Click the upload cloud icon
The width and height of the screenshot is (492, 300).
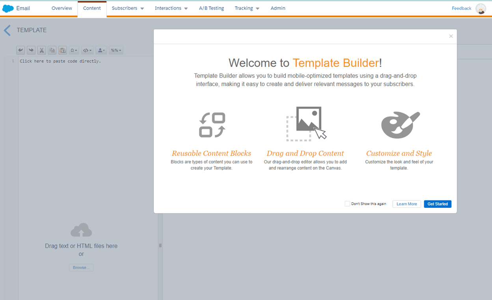pos(81,230)
